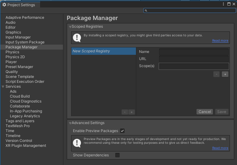This screenshot has height=165, width=237.
Task: Select the XR Plugin Management category
Action: click(x=26, y=146)
